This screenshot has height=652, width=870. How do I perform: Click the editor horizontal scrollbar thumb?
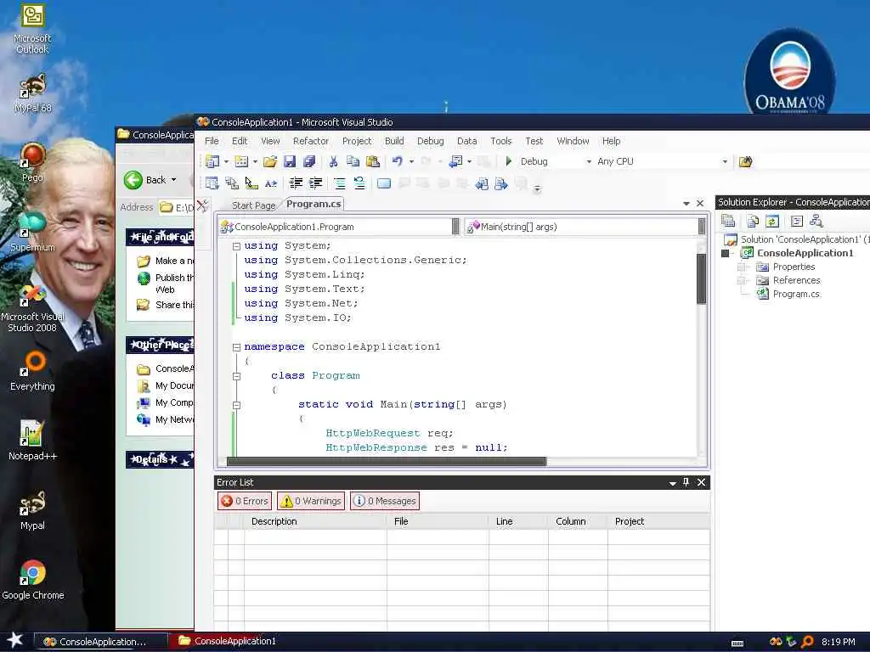[387, 461]
